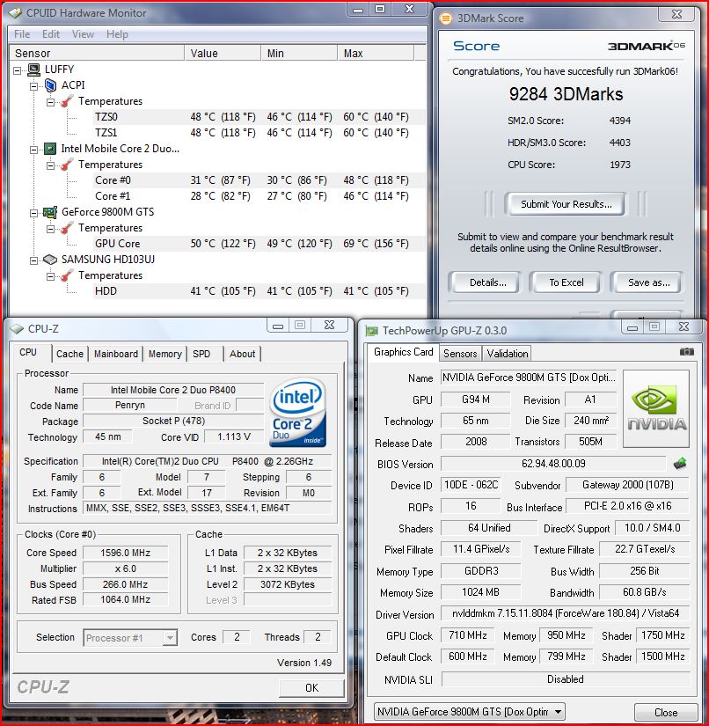Open the View menu in Hardware Monitor
709x726 pixels.
[x=83, y=34]
